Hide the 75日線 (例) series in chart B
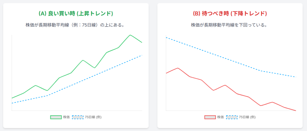 coord(247,117)
